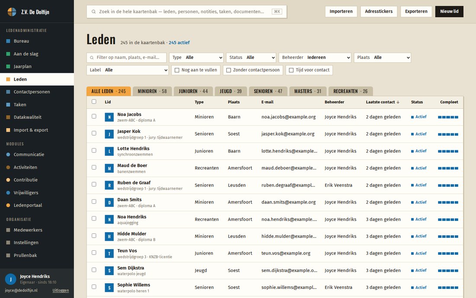The height and width of the screenshot is (298, 476).
Task: Expand the Beheerder dropdown
Action: 315,58
